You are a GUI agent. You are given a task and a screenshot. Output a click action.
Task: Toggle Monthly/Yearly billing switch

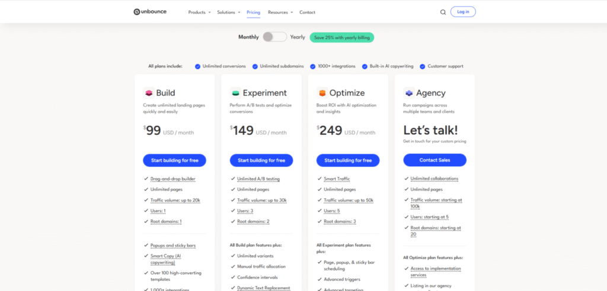[x=274, y=37]
